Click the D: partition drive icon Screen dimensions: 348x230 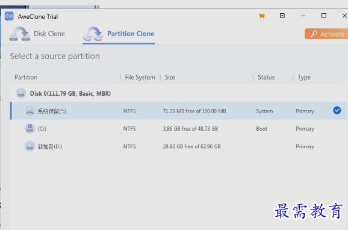tap(30, 146)
